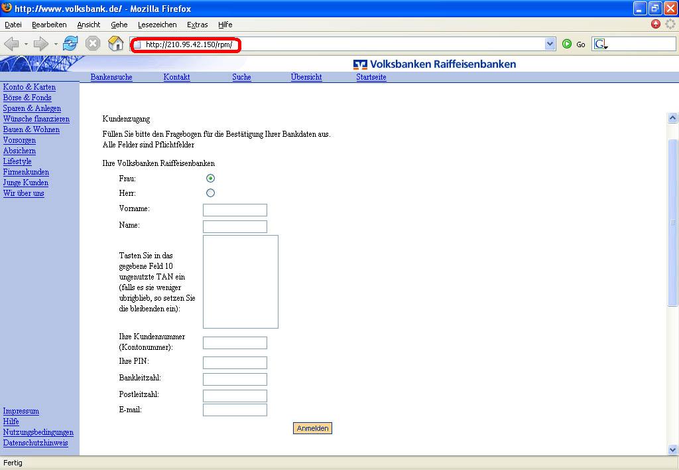Click the scrollbar down arrow
This screenshot has height=470, width=679.
click(672, 449)
